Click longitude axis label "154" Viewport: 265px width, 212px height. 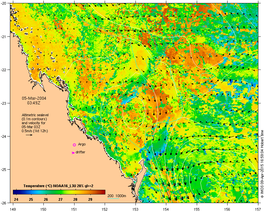[x=166, y=209]
